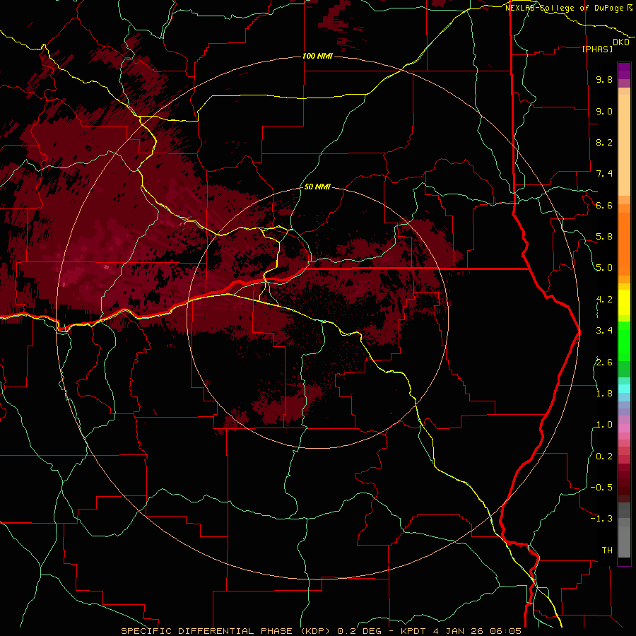This screenshot has height=636, width=636.
Task: Click the DKD label above the color scale
Action: click(x=621, y=42)
